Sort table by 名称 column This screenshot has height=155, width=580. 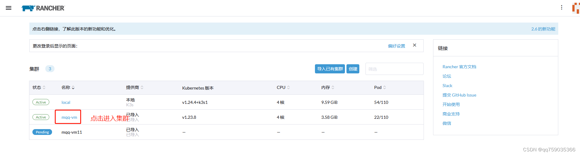68,87
